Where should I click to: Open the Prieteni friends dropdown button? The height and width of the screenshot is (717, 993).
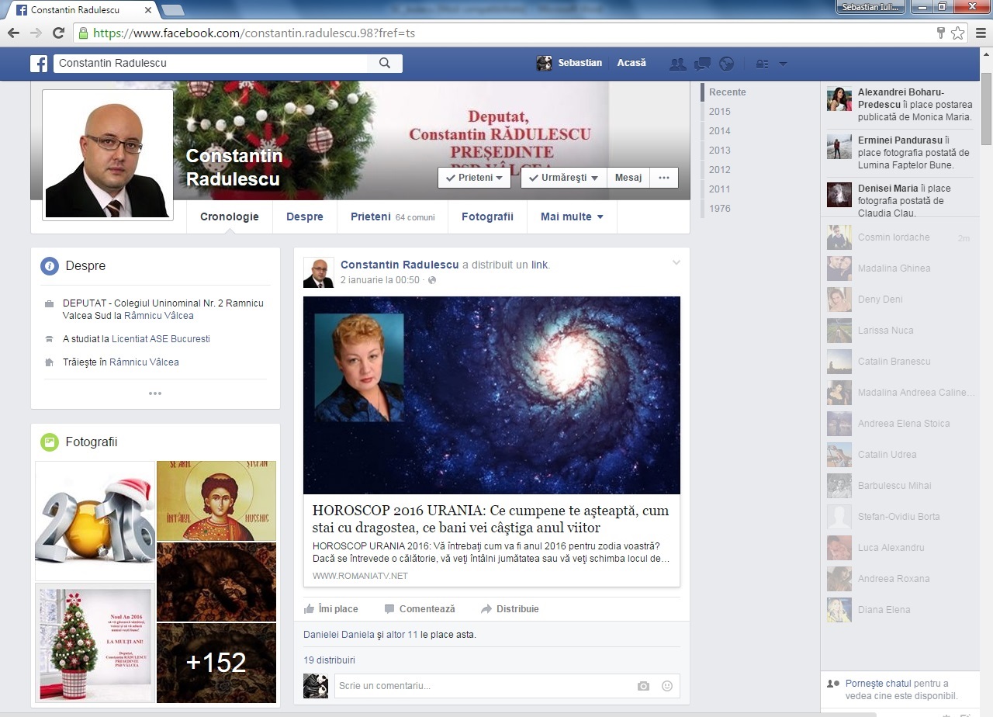click(x=474, y=178)
